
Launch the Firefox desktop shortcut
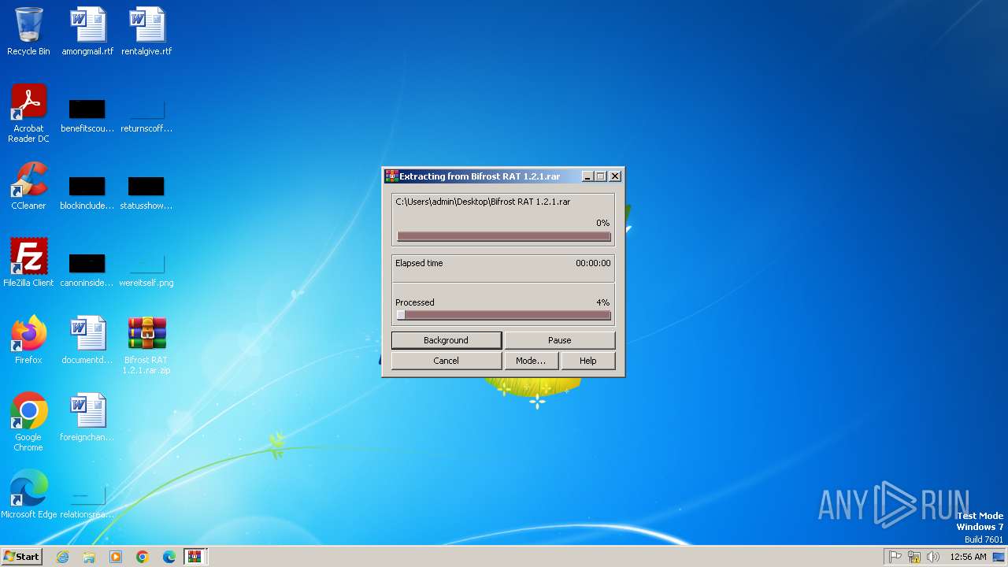(28, 340)
